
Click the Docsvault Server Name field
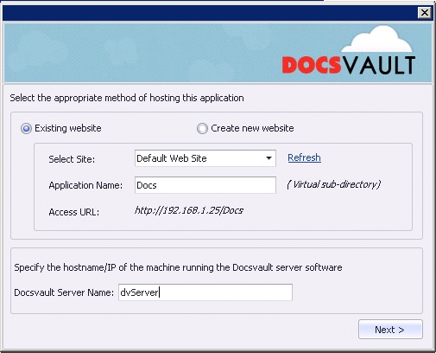pyautogui.click(x=205, y=292)
